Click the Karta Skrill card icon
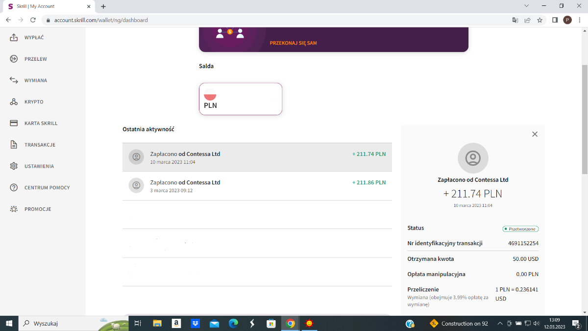Image resolution: width=588 pixels, height=331 pixels. coord(14,123)
